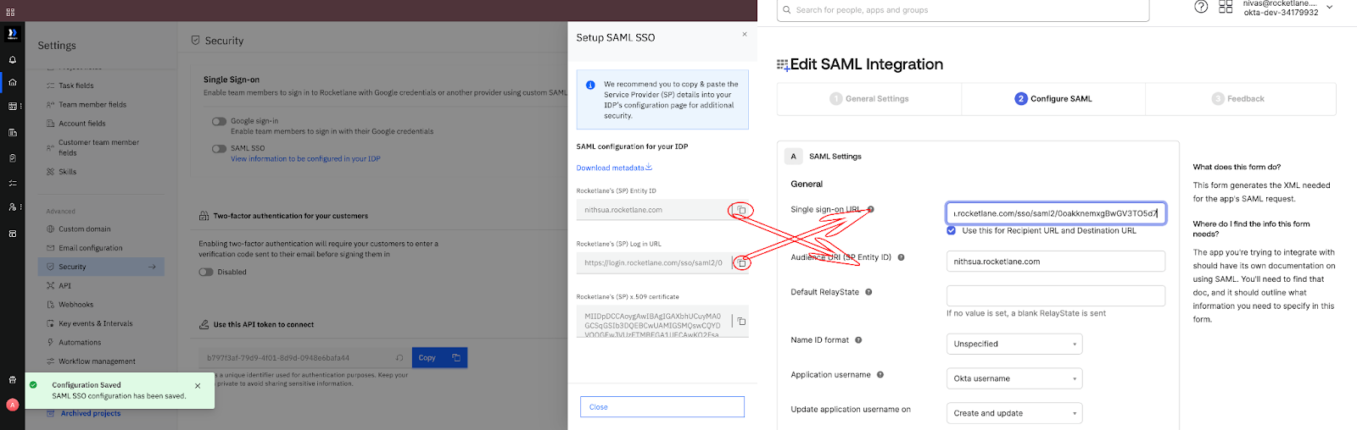The height and width of the screenshot is (430, 1357).
Task: Open Okta help question-mark icon
Action: tap(1201, 7)
